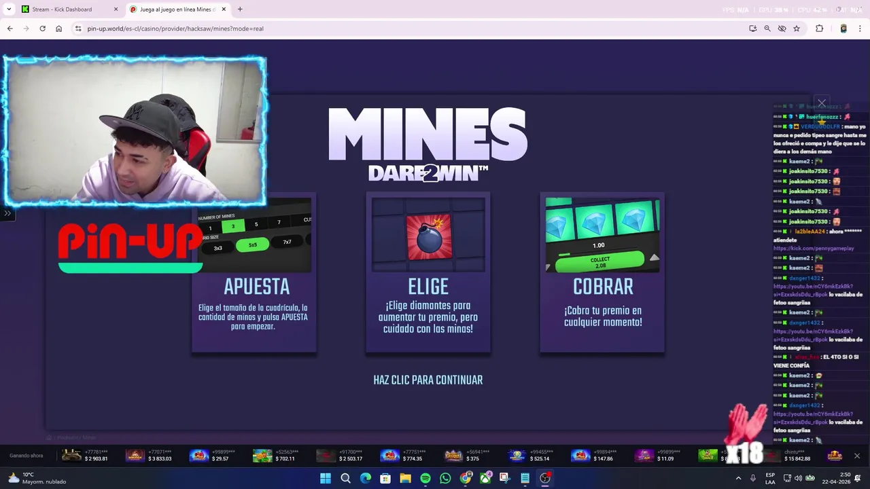The height and width of the screenshot is (489, 870).
Task: Click the 3x3 grid size option
Action: (217, 248)
